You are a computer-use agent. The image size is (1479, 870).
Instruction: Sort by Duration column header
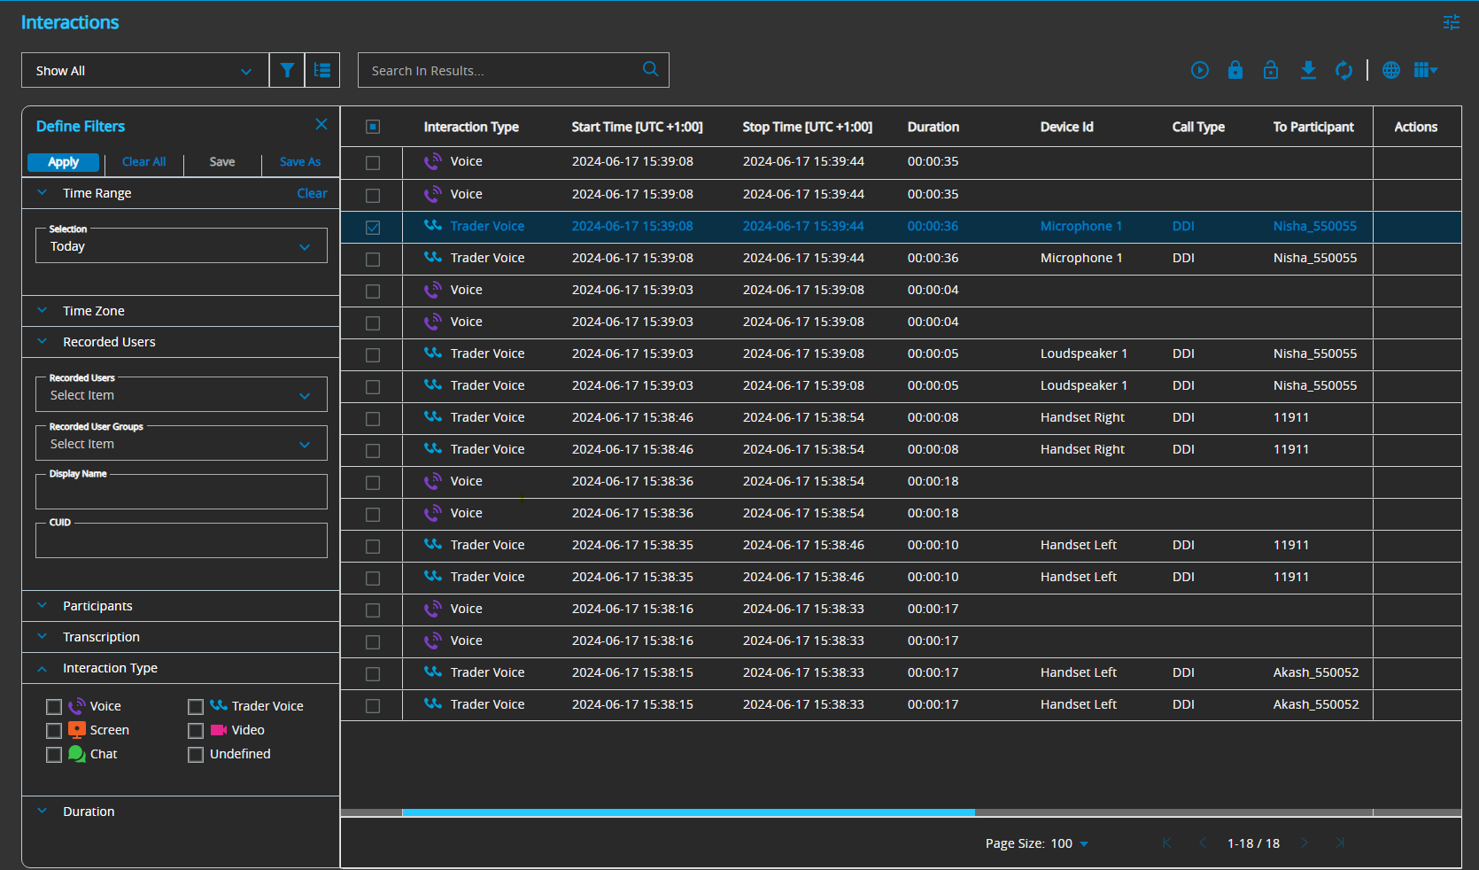pyautogui.click(x=933, y=127)
